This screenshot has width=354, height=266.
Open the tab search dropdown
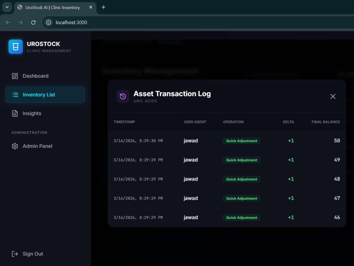pos(7,7)
